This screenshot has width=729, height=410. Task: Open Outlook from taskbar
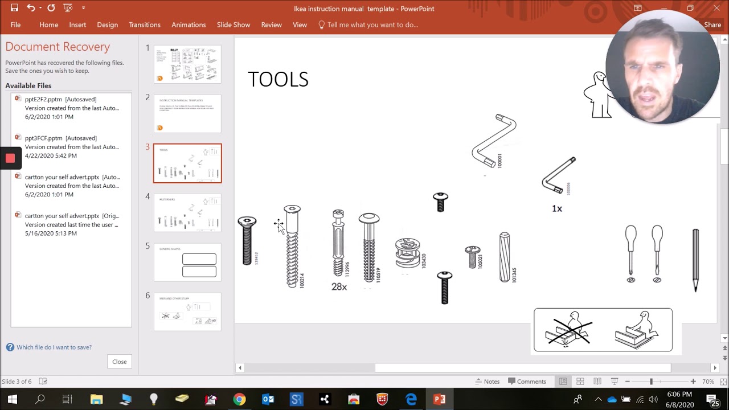pos(268,399)
